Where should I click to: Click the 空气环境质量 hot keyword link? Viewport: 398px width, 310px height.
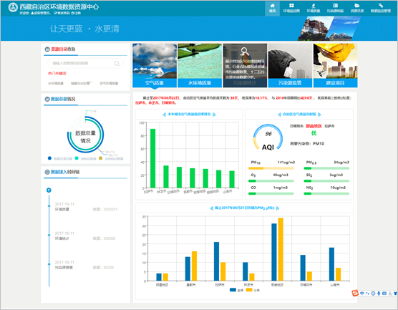pyautogui.click(x=109, y=83)
